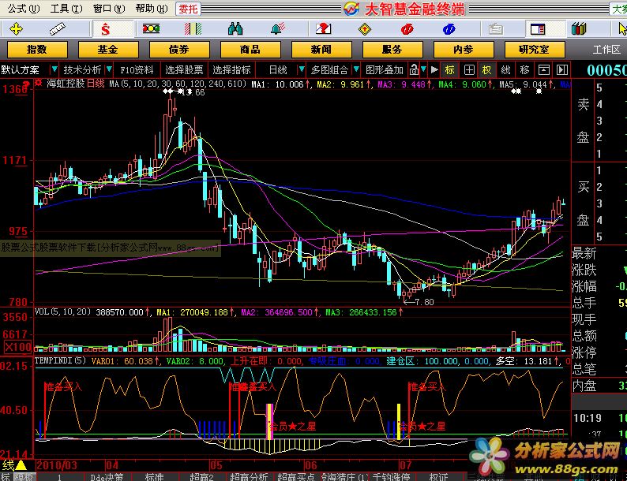Open the books library icon
This screenshot has height=481, width=627.
click(579, 28)
